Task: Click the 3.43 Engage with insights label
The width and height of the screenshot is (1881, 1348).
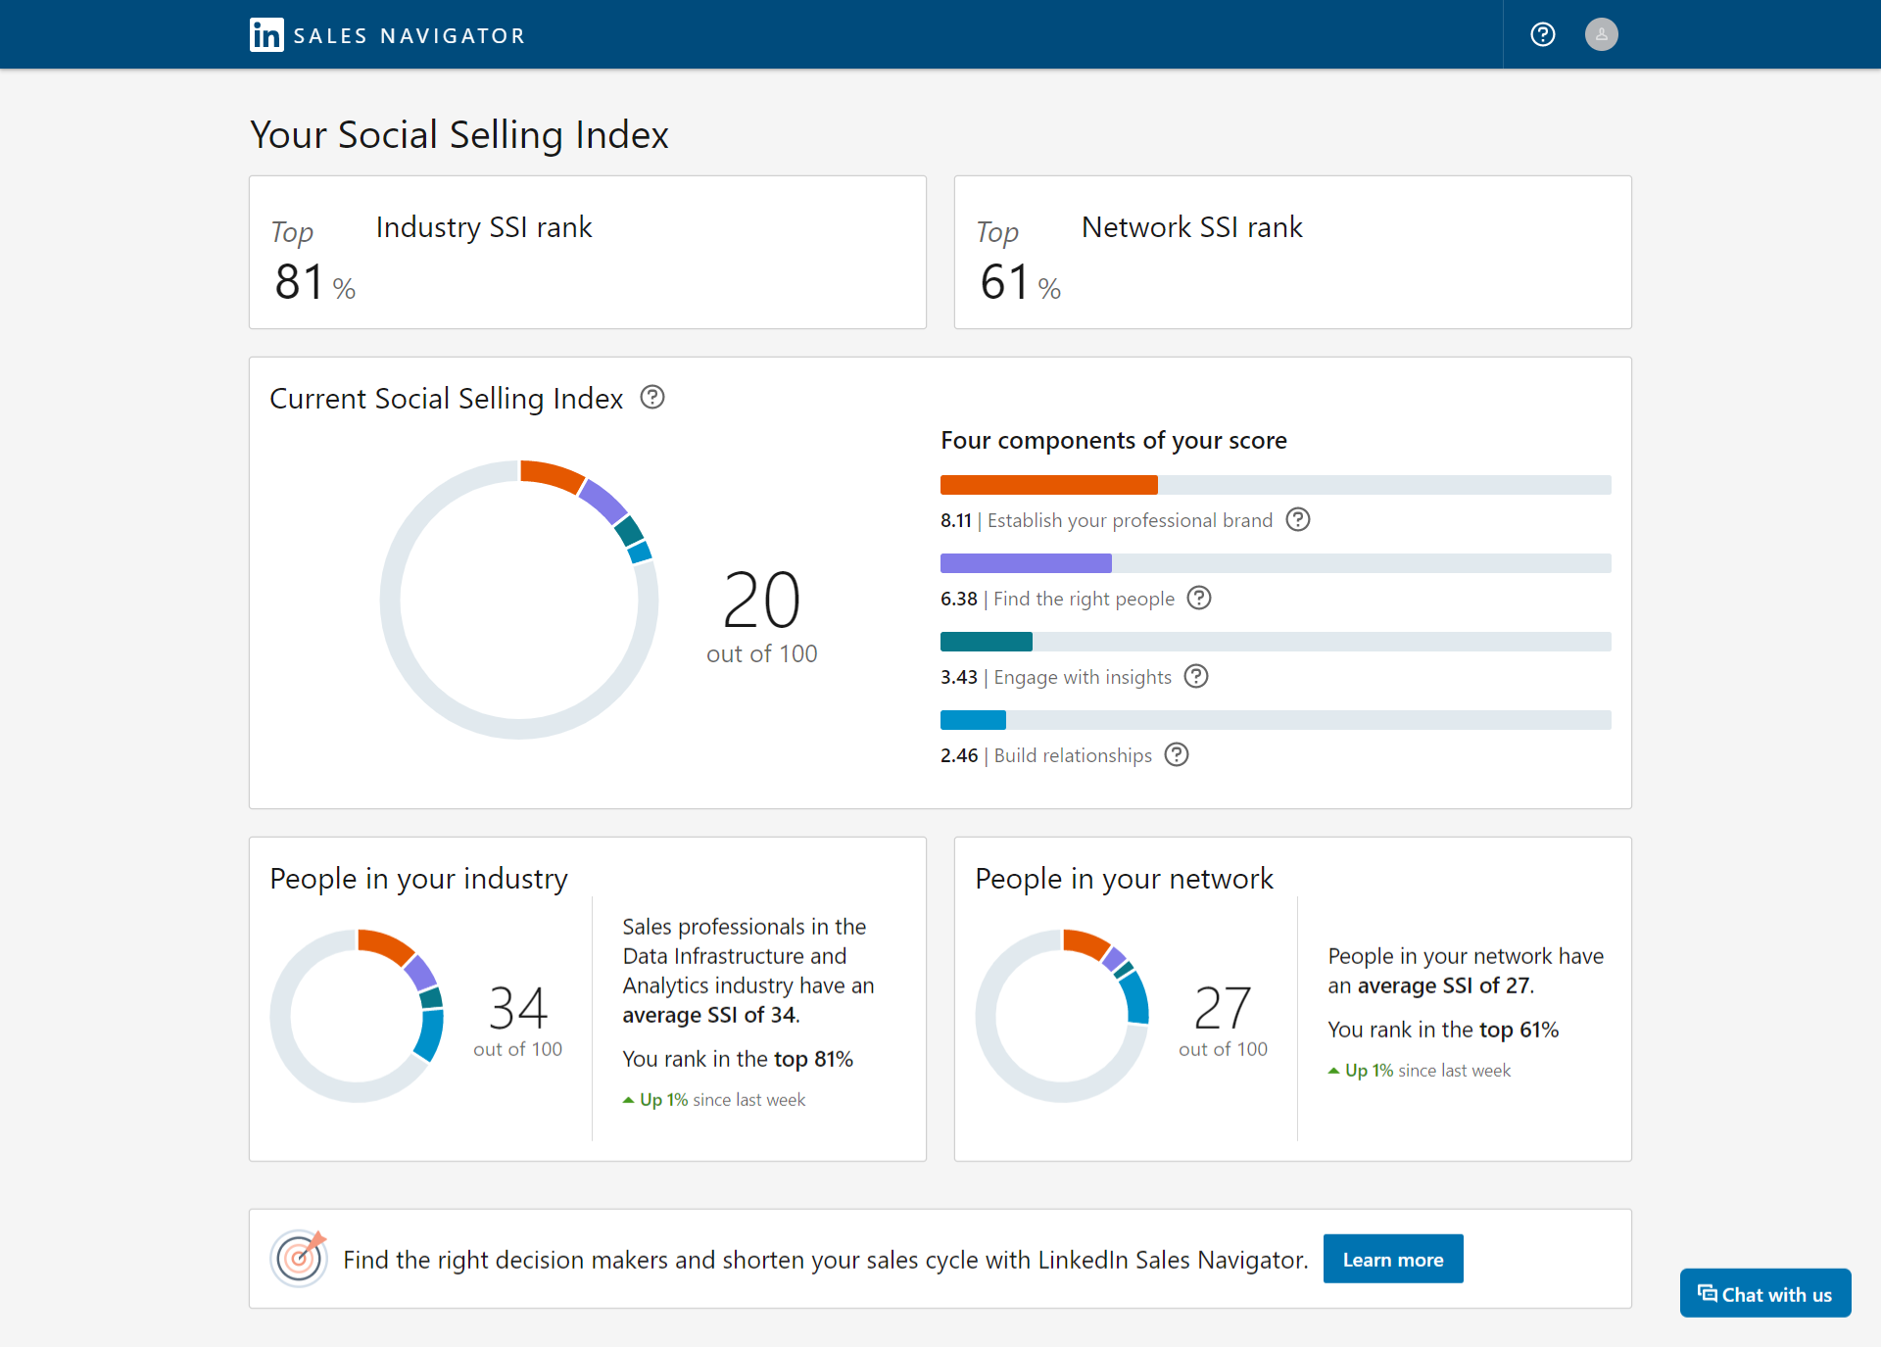Action: pos(1056,677)
